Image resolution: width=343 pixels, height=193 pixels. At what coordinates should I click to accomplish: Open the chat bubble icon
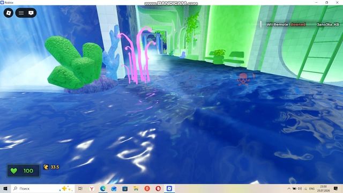[31, 13]
